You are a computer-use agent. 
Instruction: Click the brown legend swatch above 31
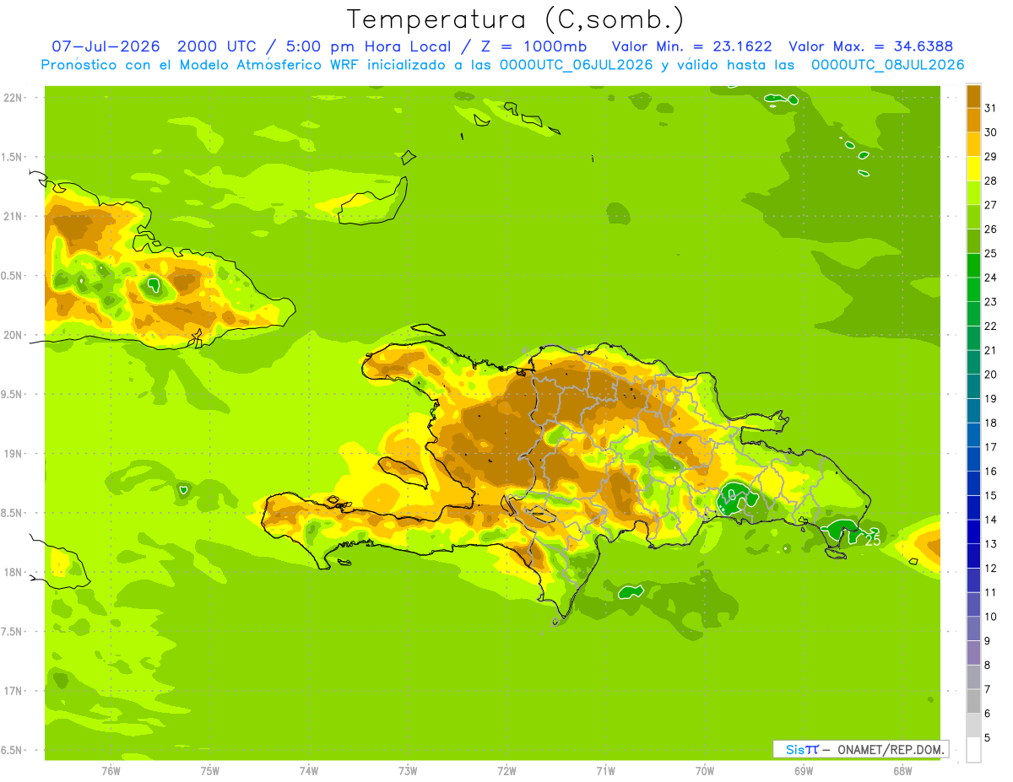click(x=973, y=96)
